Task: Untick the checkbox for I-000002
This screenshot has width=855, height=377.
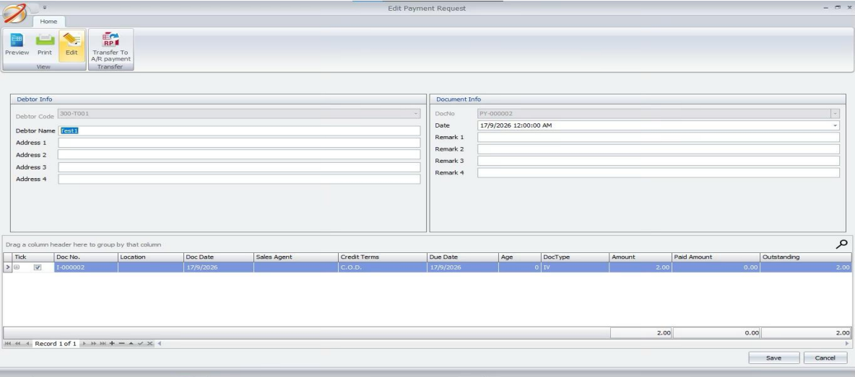Action: click(38, 267)
